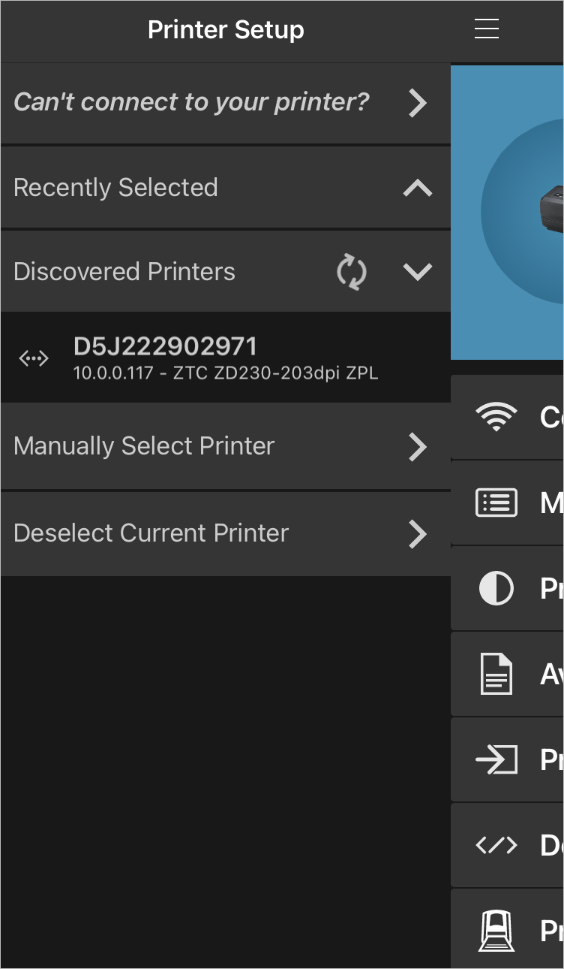Select printer D5J222902971 from the list
564x969 pixels.
coord(226,358)
